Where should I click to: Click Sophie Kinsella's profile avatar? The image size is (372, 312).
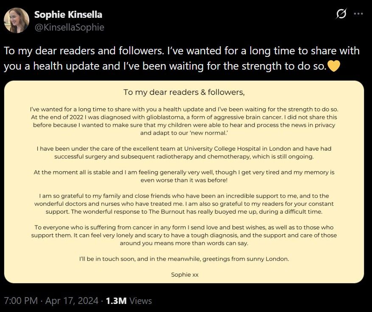(x=15, y=19)
